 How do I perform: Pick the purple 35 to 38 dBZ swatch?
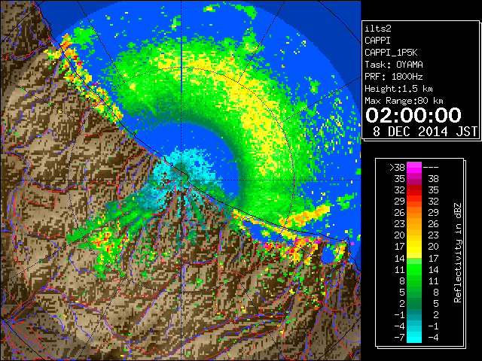(414, 179)
